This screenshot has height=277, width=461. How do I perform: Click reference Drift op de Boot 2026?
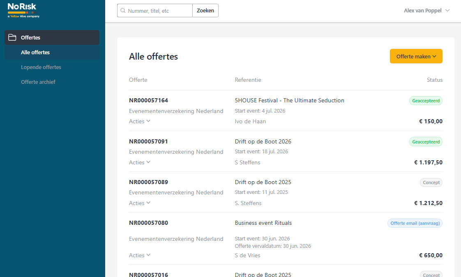tap(263, 141)
